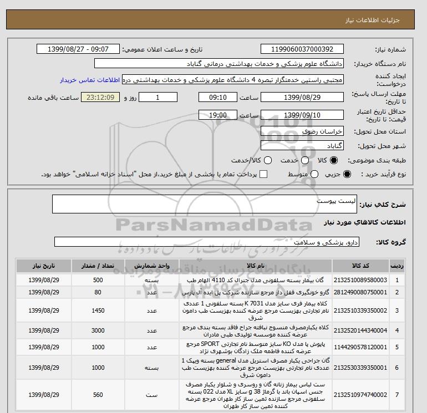Toggle the اسناد خزانه اسلامی payment checkbox
Viewport: 427px width, 413px height.
click(263, 174)
